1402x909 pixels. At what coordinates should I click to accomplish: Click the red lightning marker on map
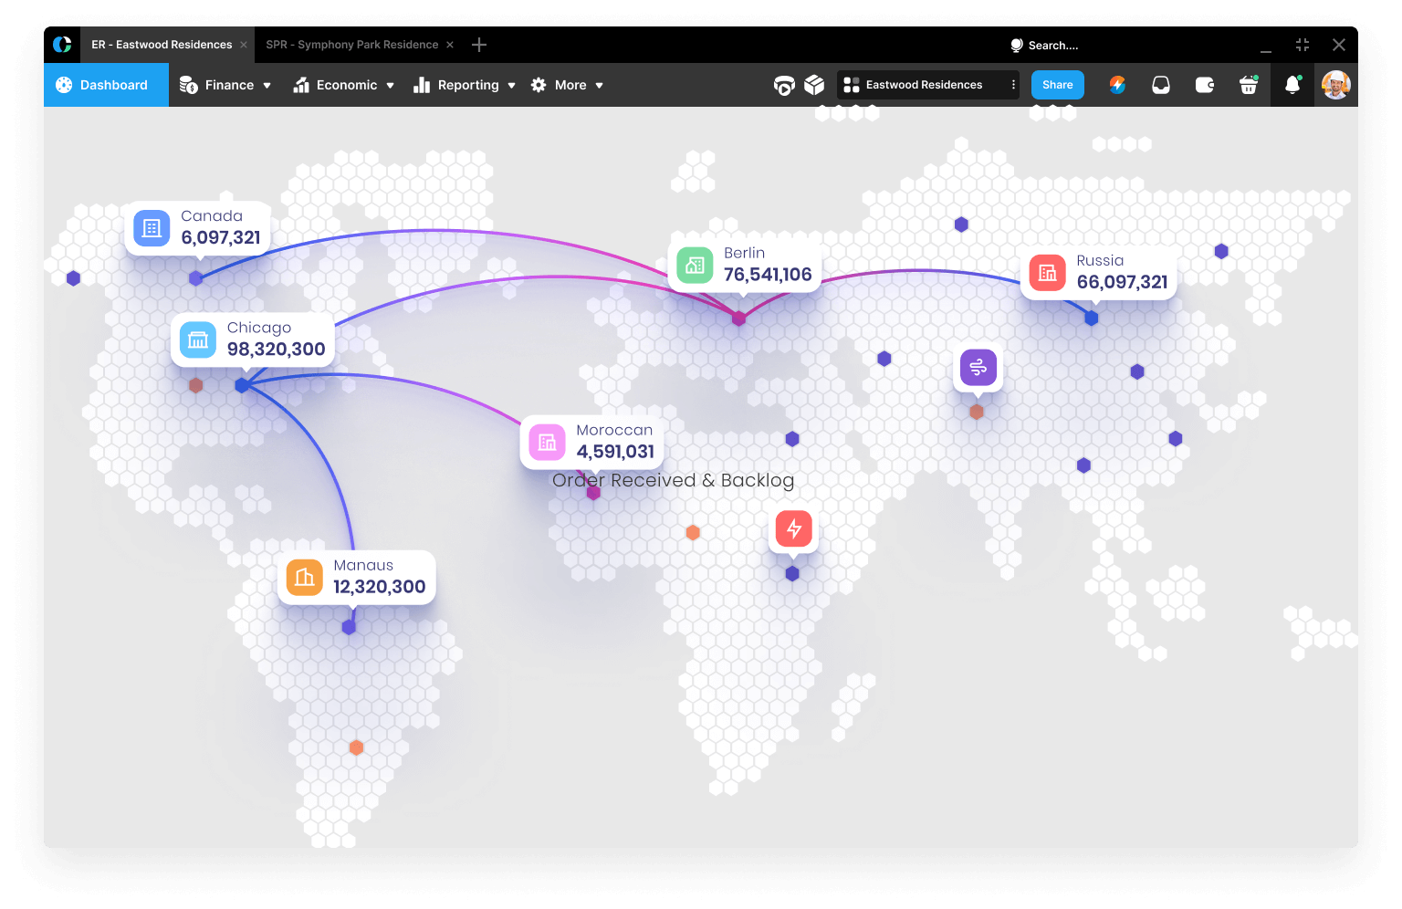793,529
